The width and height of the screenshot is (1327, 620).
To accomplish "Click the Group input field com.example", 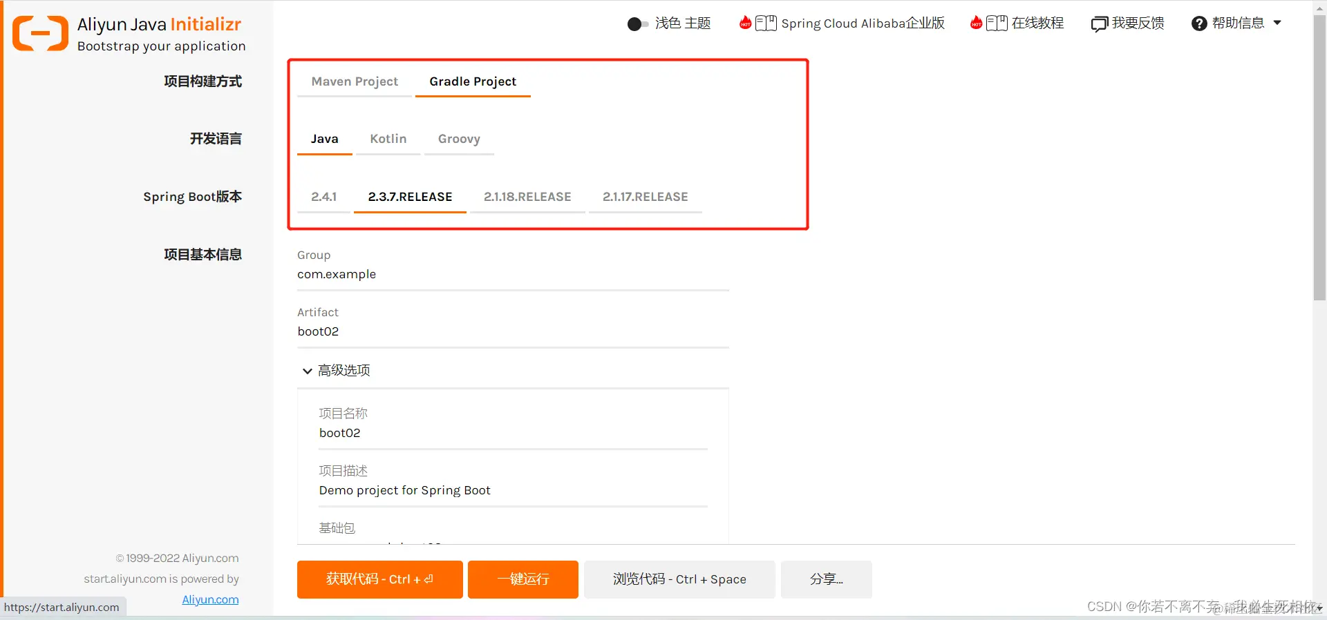I will [513, 275].
